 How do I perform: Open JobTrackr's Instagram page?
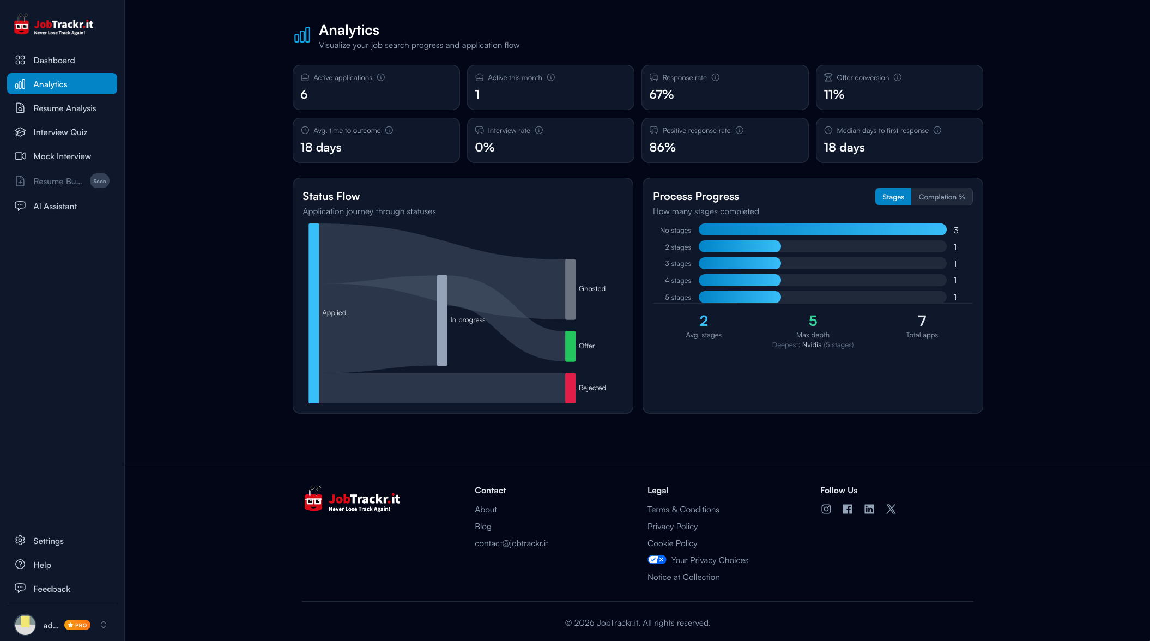click(x=826, y=509)
